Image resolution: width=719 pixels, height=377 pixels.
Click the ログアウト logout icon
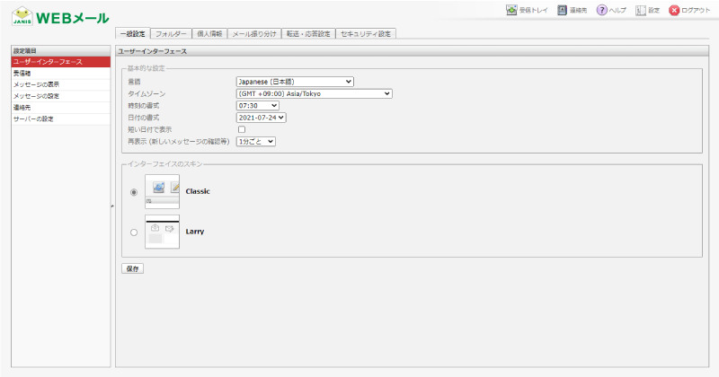674,11
